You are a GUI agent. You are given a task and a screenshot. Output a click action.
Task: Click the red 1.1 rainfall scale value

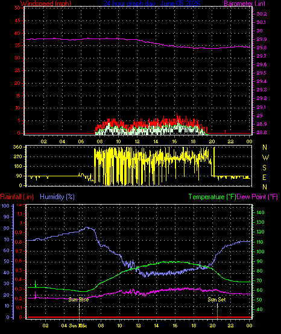click(19, 214)
